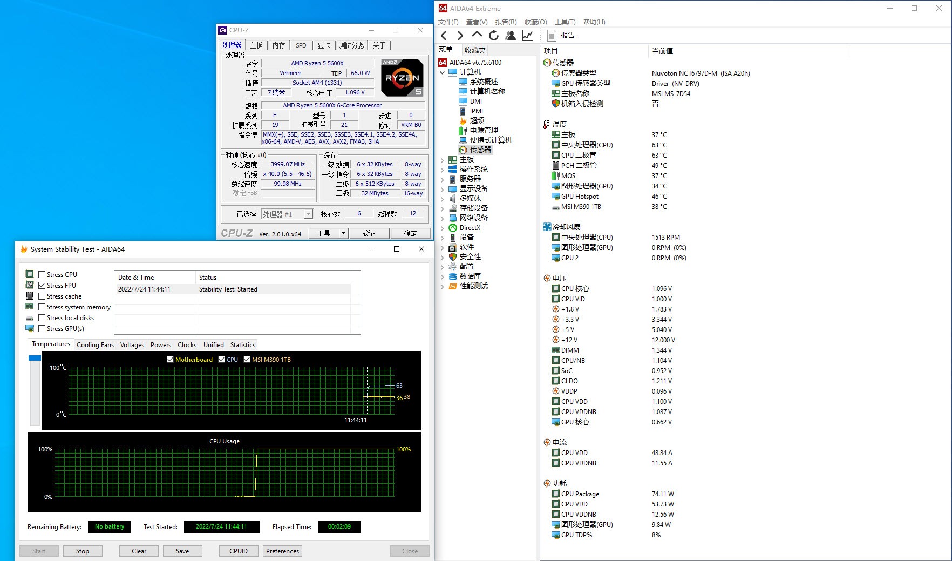The width and height of the screenshot is (952, 561).
Task: Switch to Cooling Fans tab
Action: [95, 344]
